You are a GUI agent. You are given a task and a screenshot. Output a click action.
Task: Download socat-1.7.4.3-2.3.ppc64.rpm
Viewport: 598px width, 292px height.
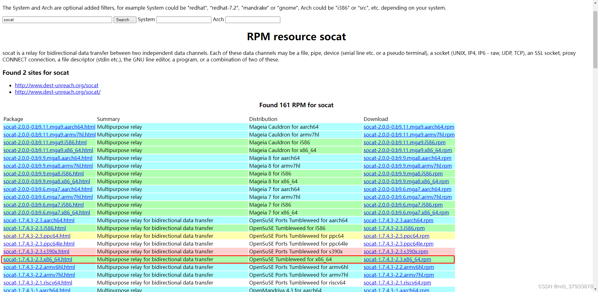396,236
